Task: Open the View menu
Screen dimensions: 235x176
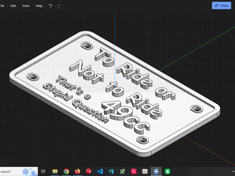Action: pos(26,6)
